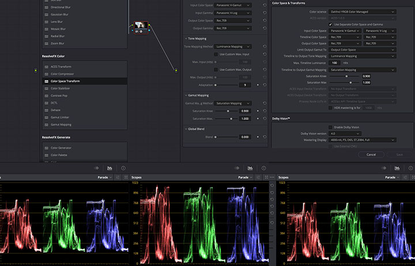This screenshot has width=415, height=266.
Task: Click the Adaptation slider handle
Action: [216, 85]
